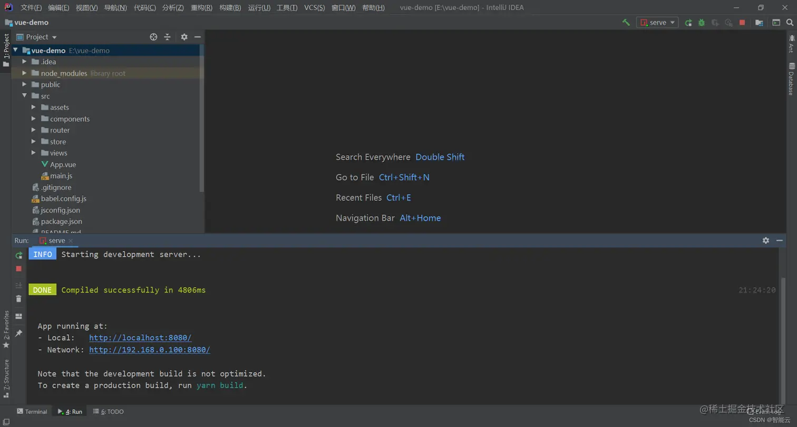Open the 文件(F) menu
Image resolution: width=797 pixels, height=427 pixels.
[x=31, y=8]
